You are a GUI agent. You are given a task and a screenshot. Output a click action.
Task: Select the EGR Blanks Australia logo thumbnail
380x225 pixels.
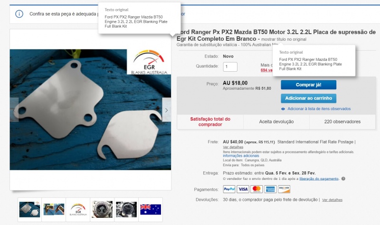78,209
